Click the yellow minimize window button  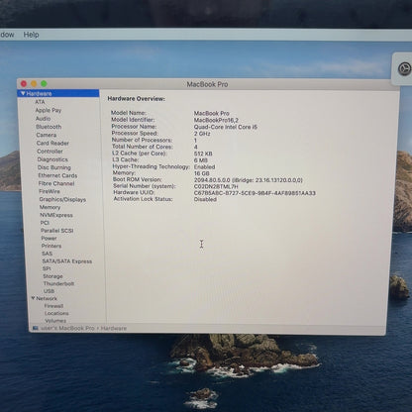[34, 83]
